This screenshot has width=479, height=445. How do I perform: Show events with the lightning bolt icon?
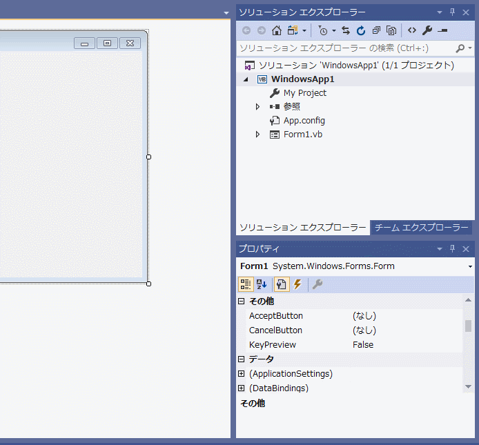tap(297, 284)
